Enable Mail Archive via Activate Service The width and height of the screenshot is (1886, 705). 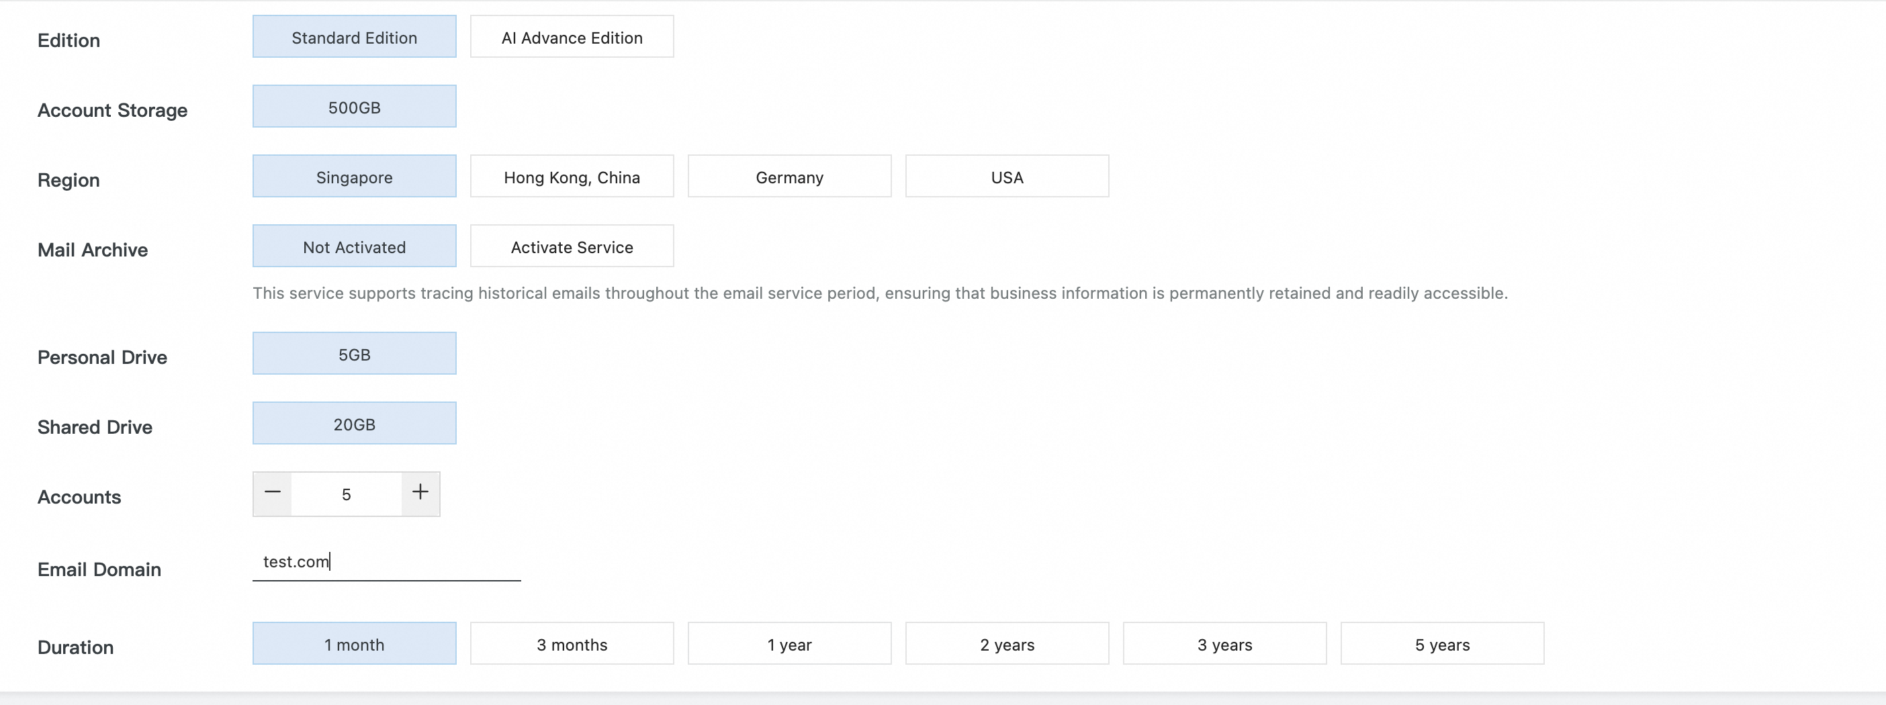[x=572, y=246]
